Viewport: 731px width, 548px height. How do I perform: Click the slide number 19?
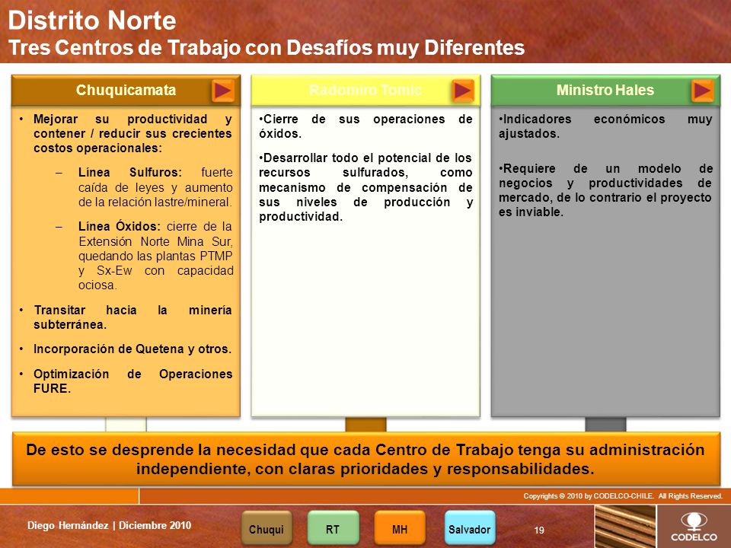point(539,530)
